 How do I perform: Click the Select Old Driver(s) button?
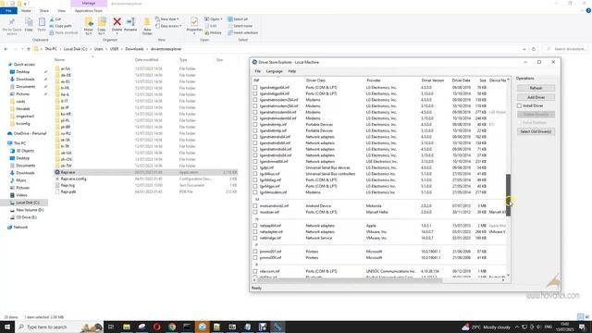pyautogui.click(x=536, y=131)
